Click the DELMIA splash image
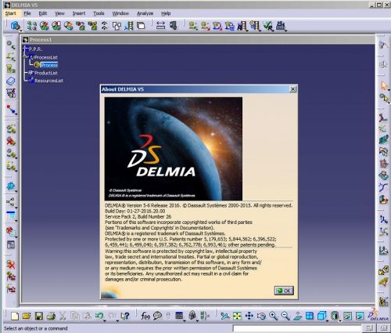Viewport: 391px width, 333px height. 174,149
